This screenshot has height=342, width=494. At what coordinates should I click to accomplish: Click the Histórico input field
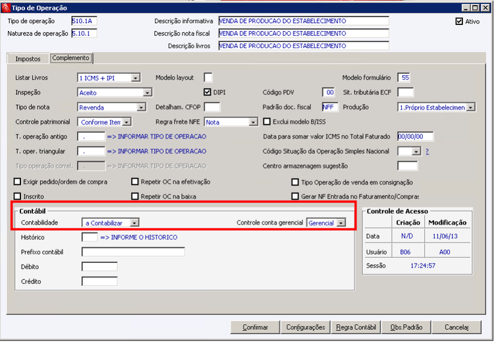pos(90,237)
